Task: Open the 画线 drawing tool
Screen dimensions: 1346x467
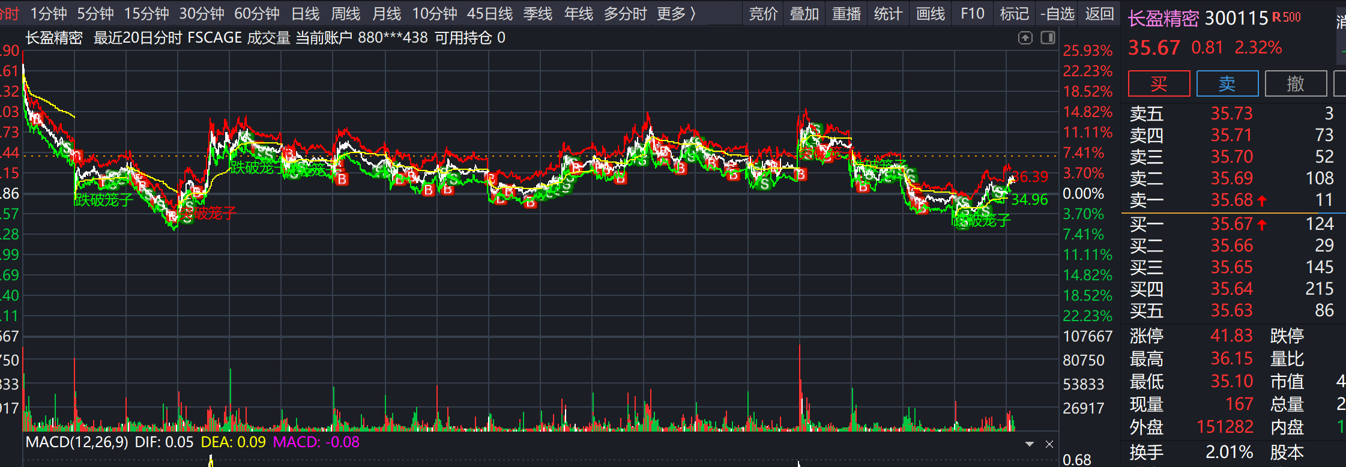Action: 931,13
